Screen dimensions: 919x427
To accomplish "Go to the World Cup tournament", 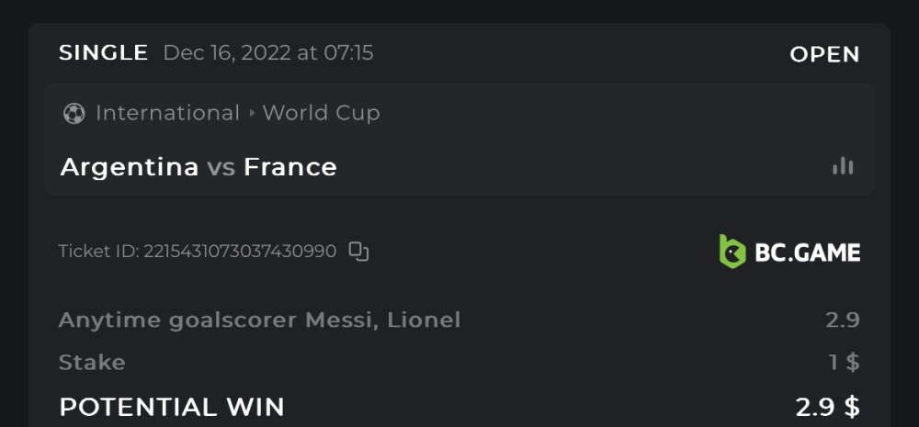I will 321,113.
